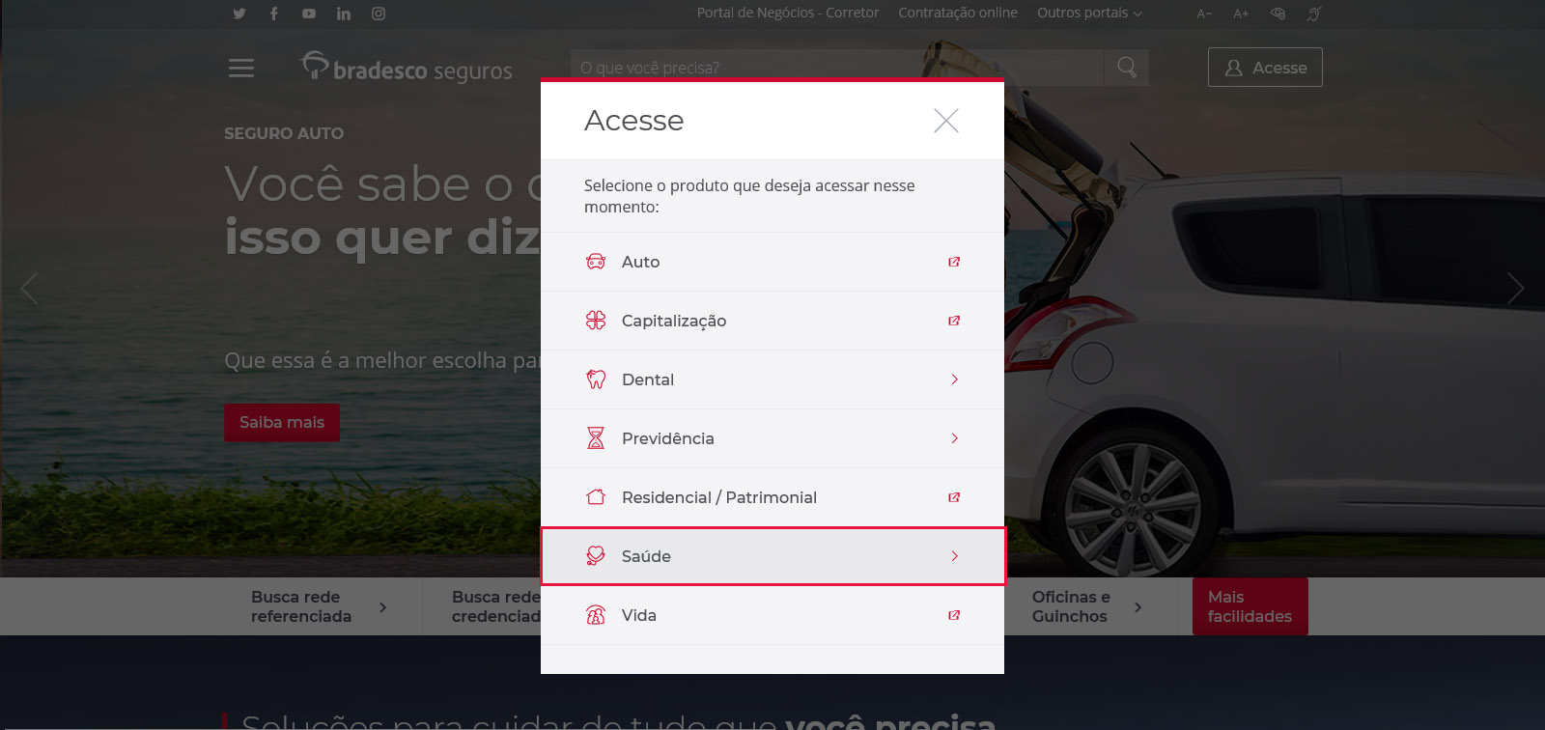
Task: Open the Instagram social icon
Action: tap(379, 14)
